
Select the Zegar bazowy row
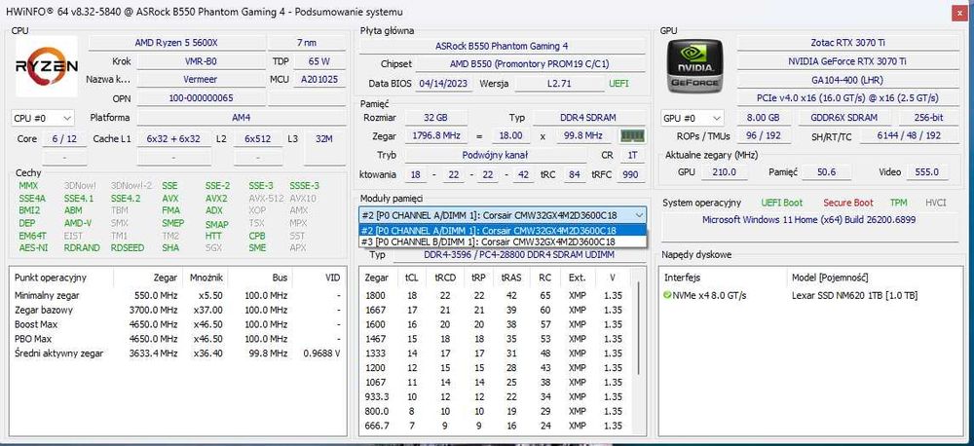point(177,310)
